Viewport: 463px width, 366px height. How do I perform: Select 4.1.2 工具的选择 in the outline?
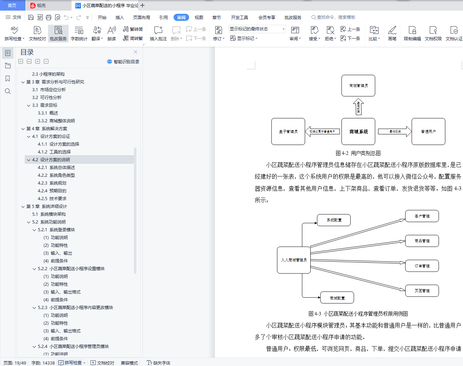54,152
